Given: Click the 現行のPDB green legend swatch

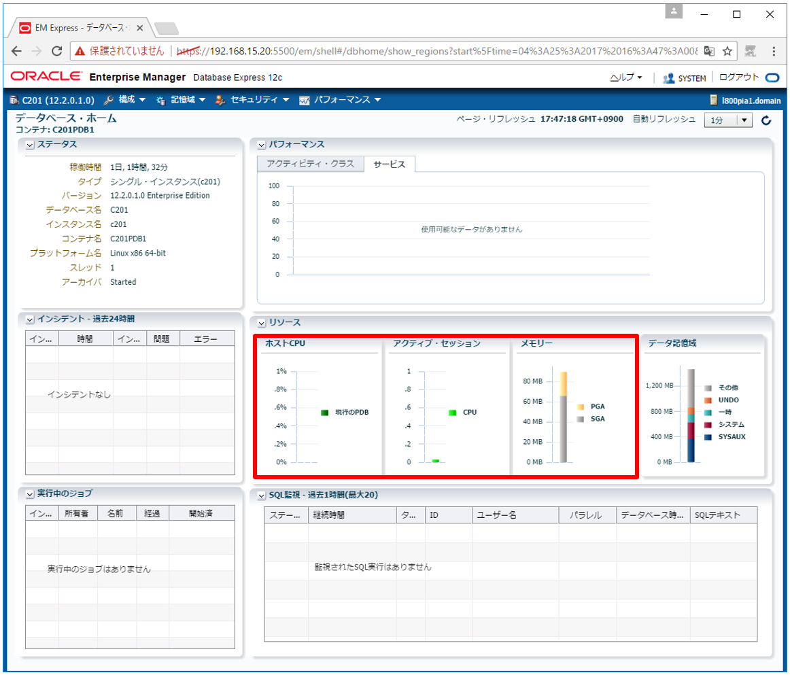Looking at the screenshot, I should (324, 413).
